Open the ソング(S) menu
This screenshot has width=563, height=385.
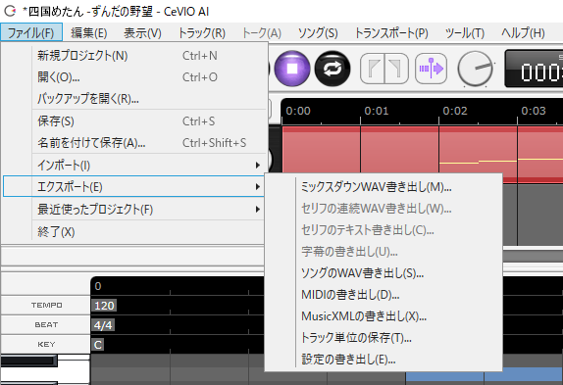point(318,33)
